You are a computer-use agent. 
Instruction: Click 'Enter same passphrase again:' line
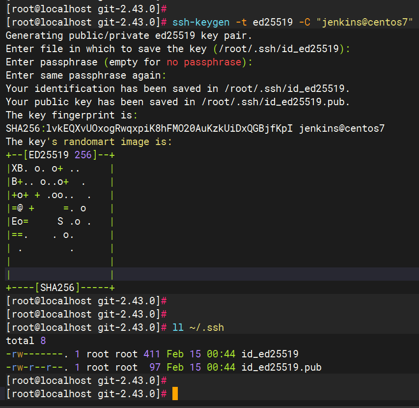pyautogui.click(x=86, y=75)
